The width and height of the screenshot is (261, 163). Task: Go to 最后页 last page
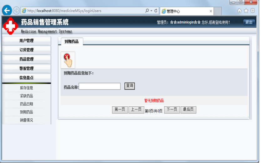click(x=188, y=110)
